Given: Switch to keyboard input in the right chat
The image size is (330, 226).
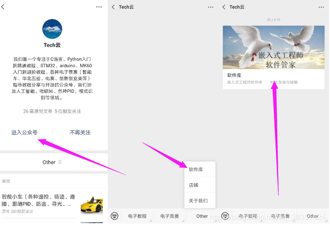Looking at the screenshot, I should click(225, 216).
